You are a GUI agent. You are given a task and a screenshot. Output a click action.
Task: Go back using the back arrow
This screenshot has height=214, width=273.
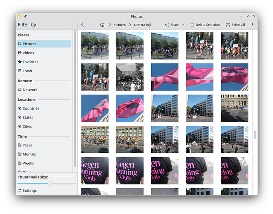pyautogui.click(x=83, y=25)
